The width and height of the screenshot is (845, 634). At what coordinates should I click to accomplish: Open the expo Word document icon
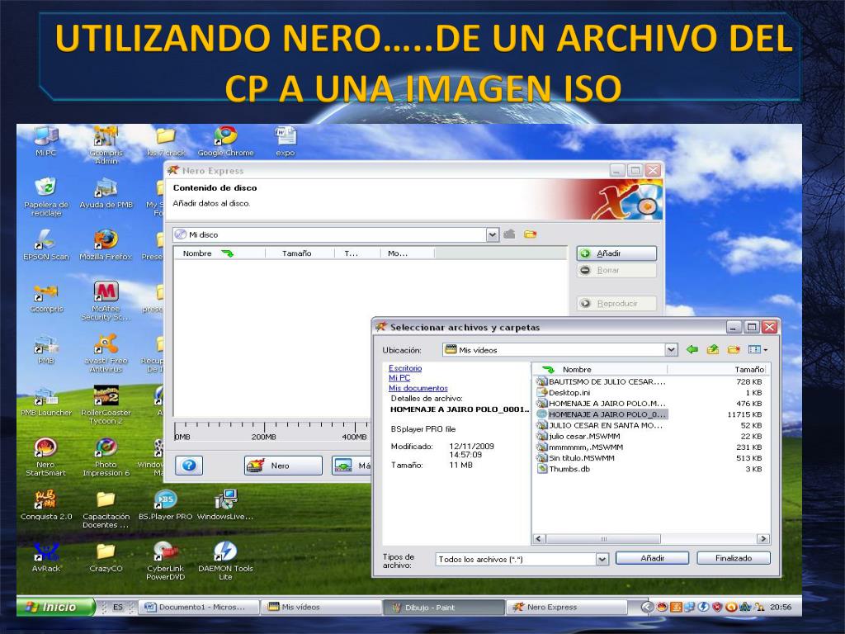point(285,140)
